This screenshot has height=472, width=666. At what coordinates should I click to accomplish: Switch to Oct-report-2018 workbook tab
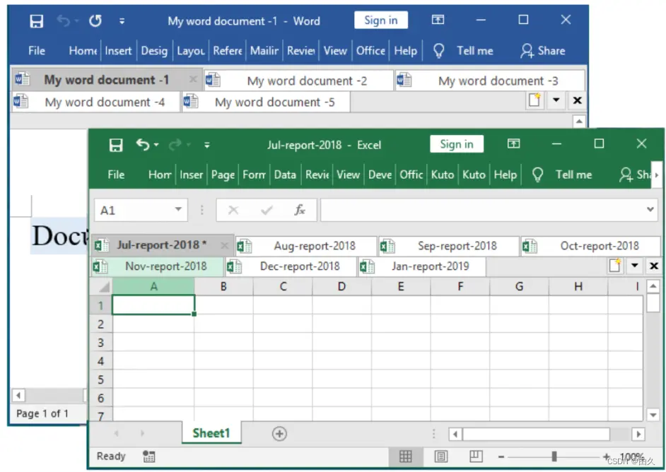point(591,246)
